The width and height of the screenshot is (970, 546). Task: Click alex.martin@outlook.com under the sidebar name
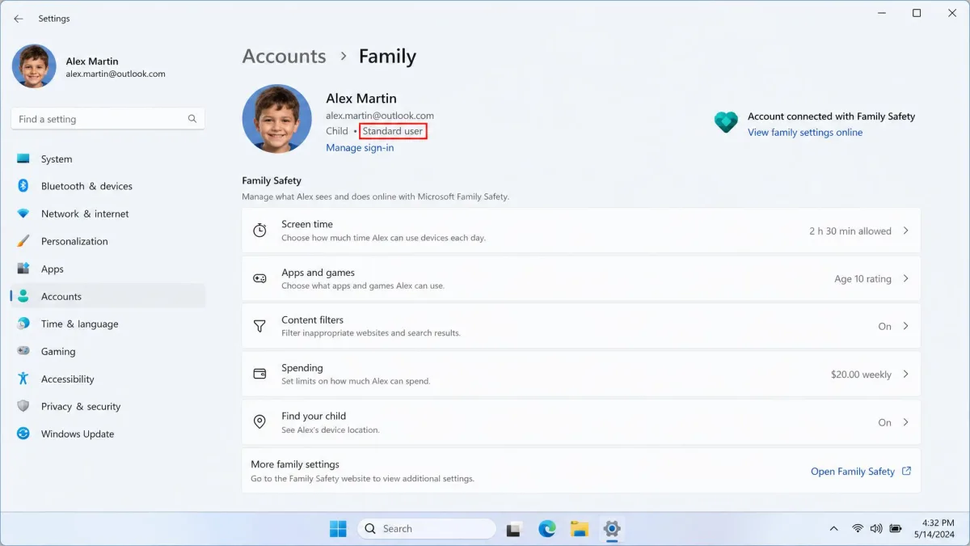[x=116, y=74]
